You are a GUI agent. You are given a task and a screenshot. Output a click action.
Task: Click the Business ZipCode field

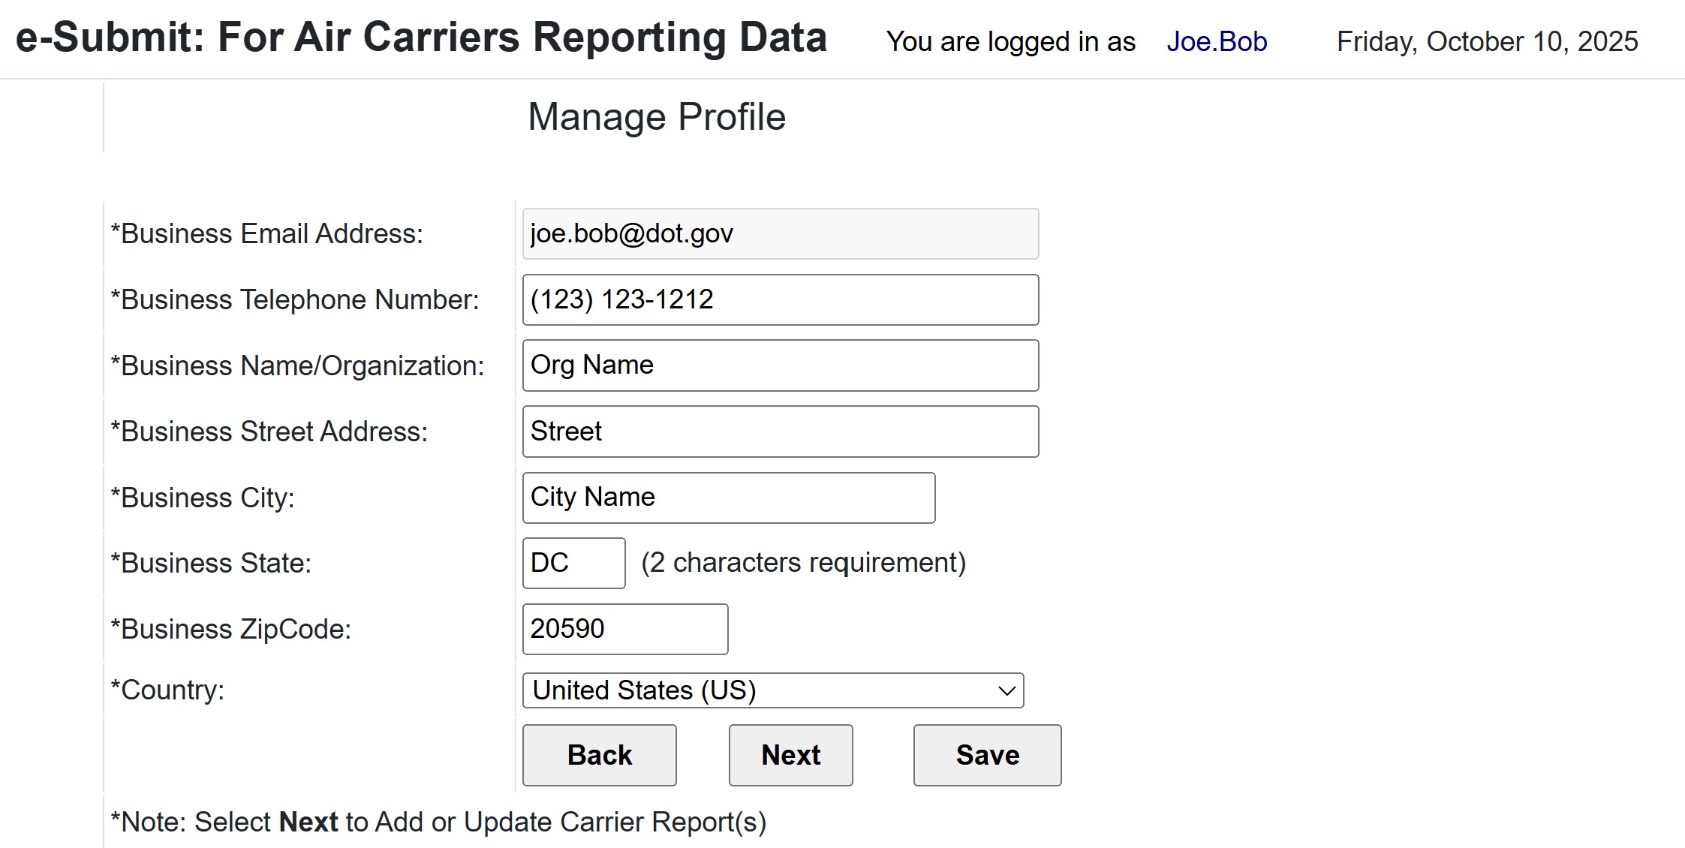[x=625, y=629]
